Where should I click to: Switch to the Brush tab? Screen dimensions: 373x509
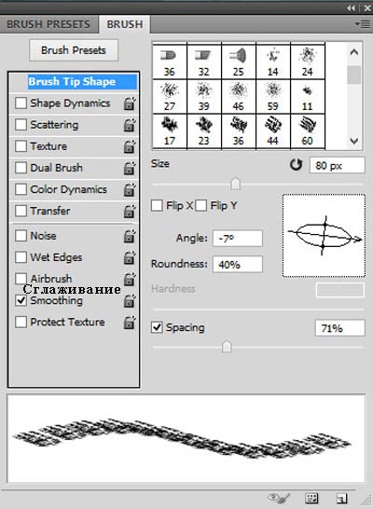[x=125, y=24]
